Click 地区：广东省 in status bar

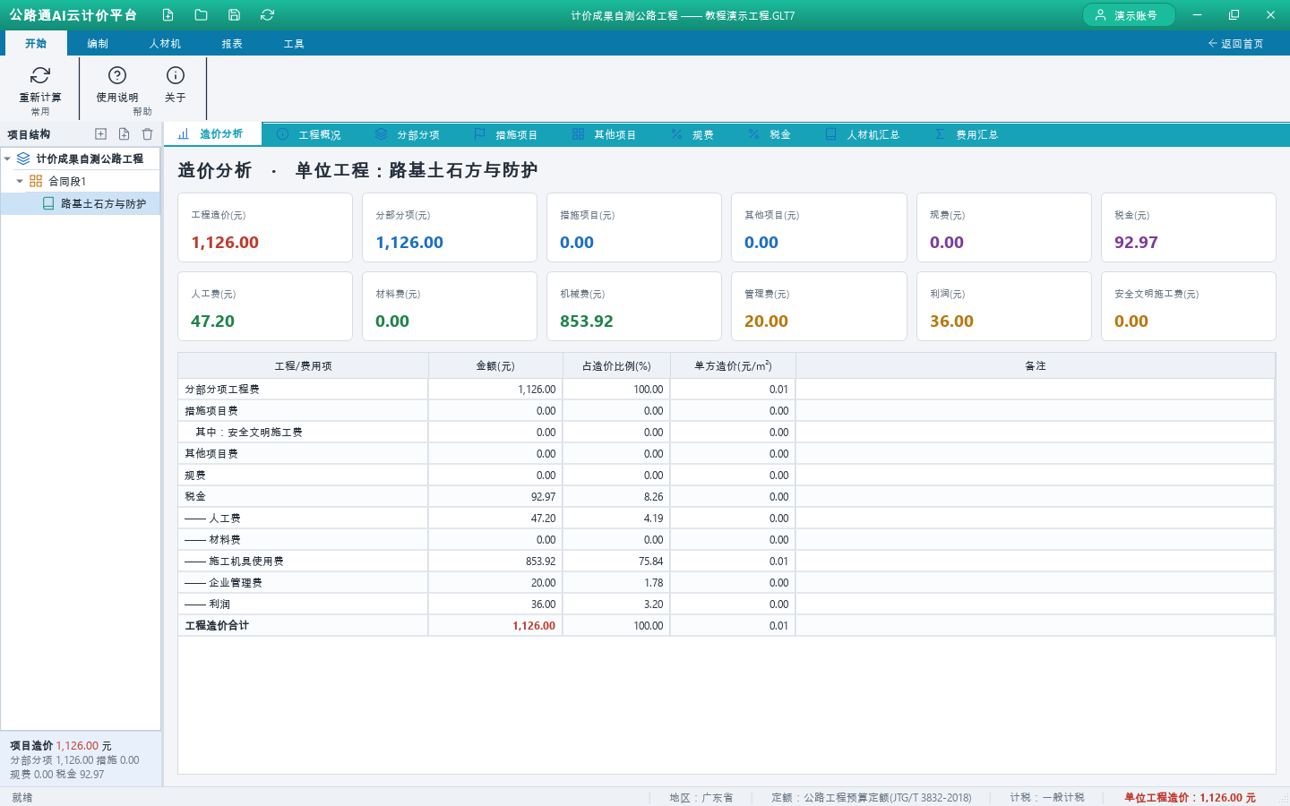(701, 797)
